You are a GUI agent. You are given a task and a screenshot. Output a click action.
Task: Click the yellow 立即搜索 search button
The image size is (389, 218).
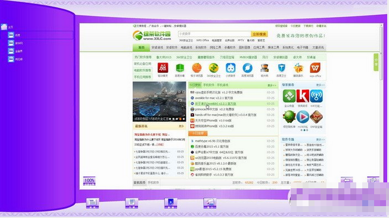[259, 34]
